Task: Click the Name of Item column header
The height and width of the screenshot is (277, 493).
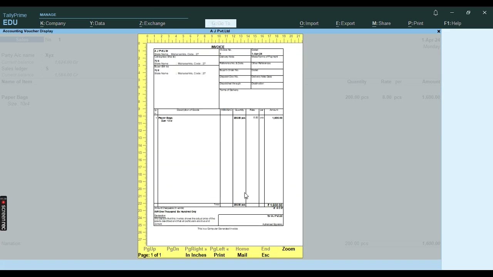Action: (17, 82)
